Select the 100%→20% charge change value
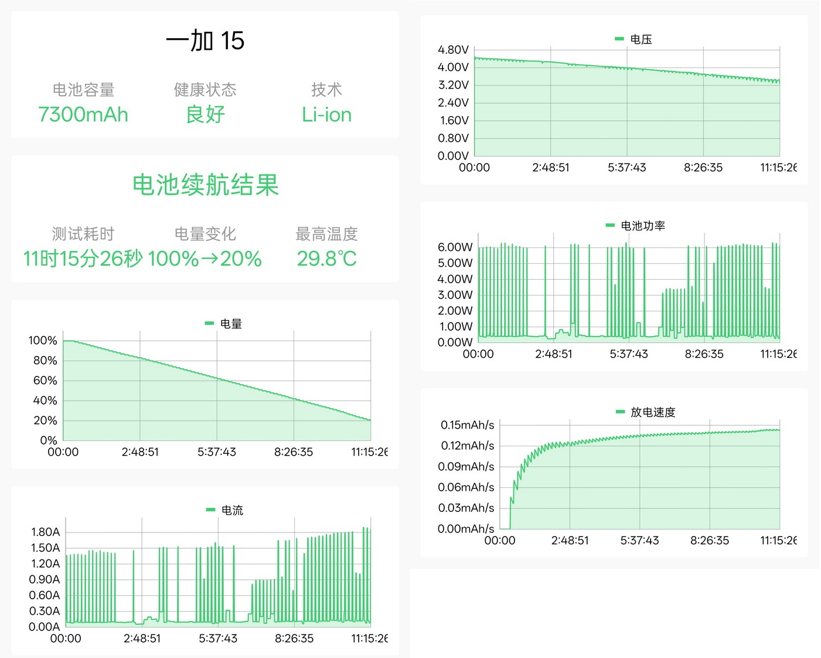This screenshot has height=658, width=821. click(205, 259)
